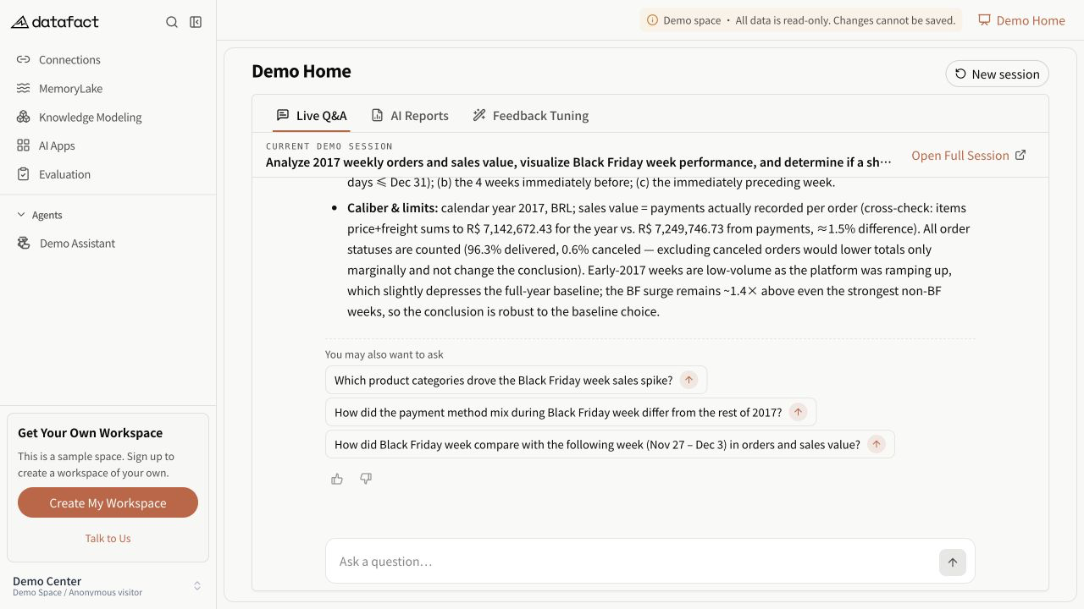Screen dimensions: 1084x609
Task: Collapse the sidebar panel icon
Action: click(x=196, y=22)
